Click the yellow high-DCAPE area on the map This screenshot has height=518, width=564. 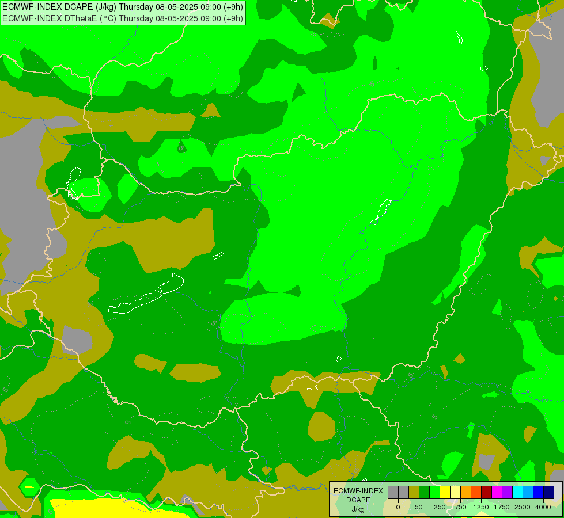click(119, 507)
